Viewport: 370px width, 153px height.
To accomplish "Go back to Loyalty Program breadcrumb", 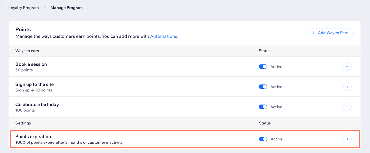I will (24, 8).
